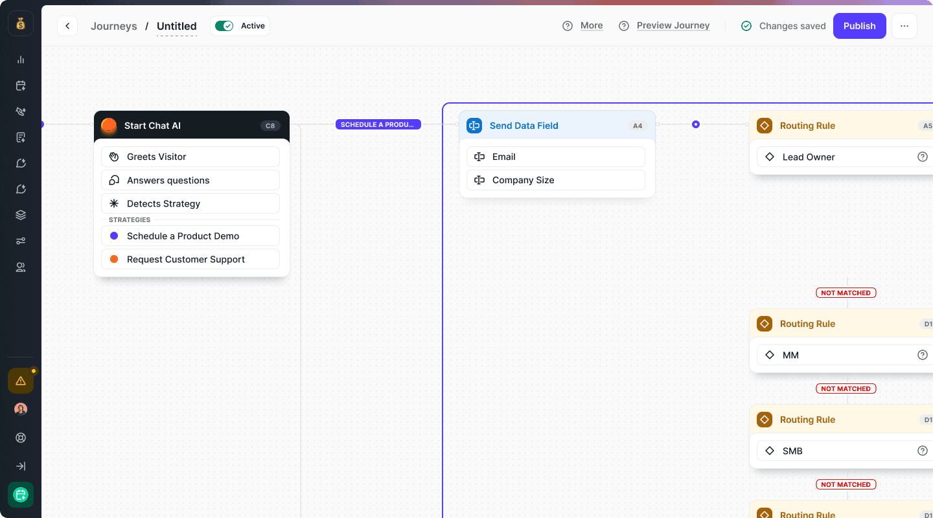This screenshot has height=518, width=933.
Task: Navigate to Journeys in the breadcrumb
Action: point(114,26)
